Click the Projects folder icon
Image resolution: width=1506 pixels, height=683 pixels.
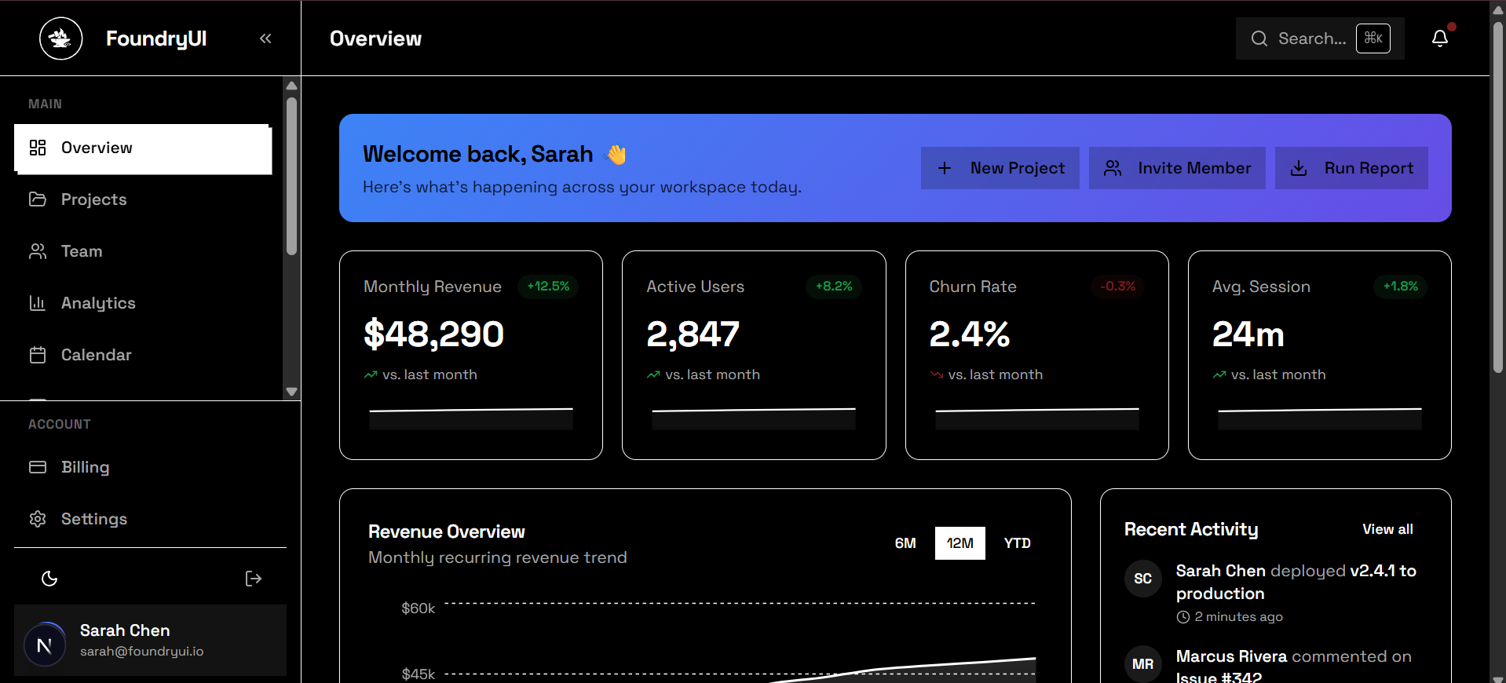click(x=38, y=199)
